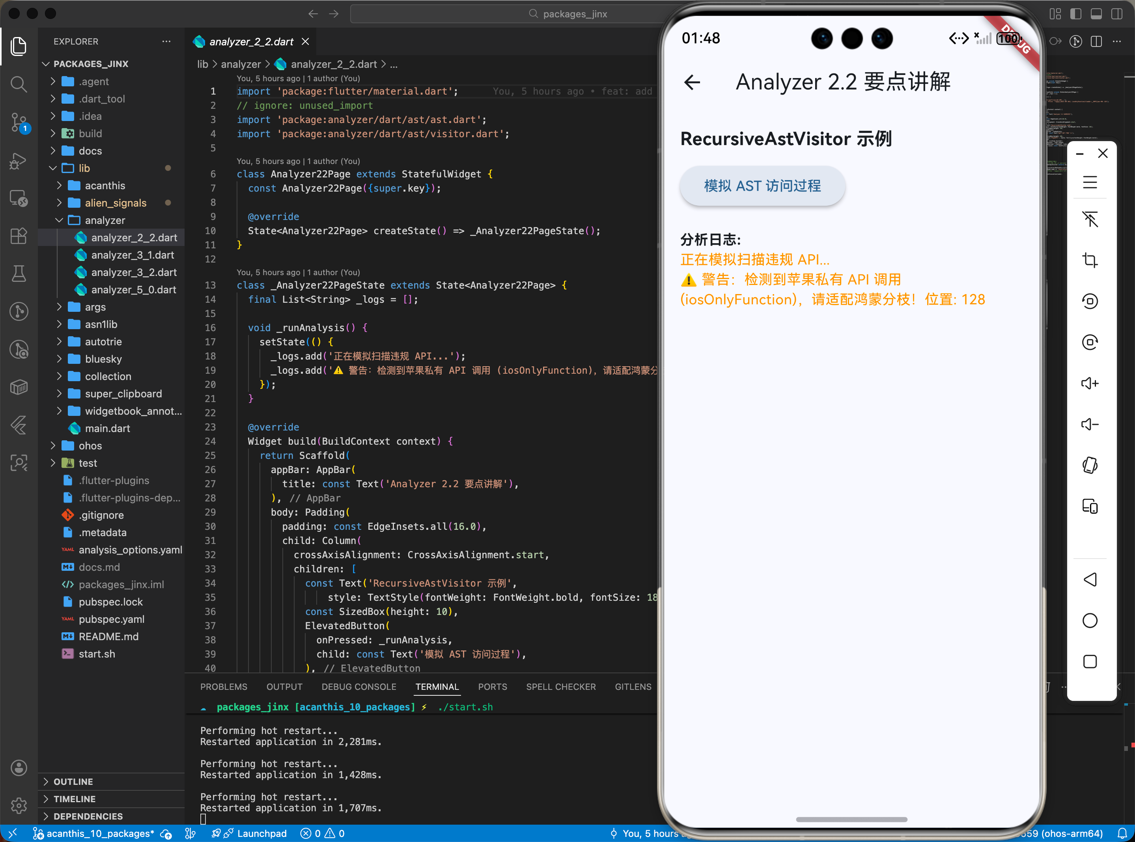
Task: Open the Extensions view icon
Action: pos(19,236)
